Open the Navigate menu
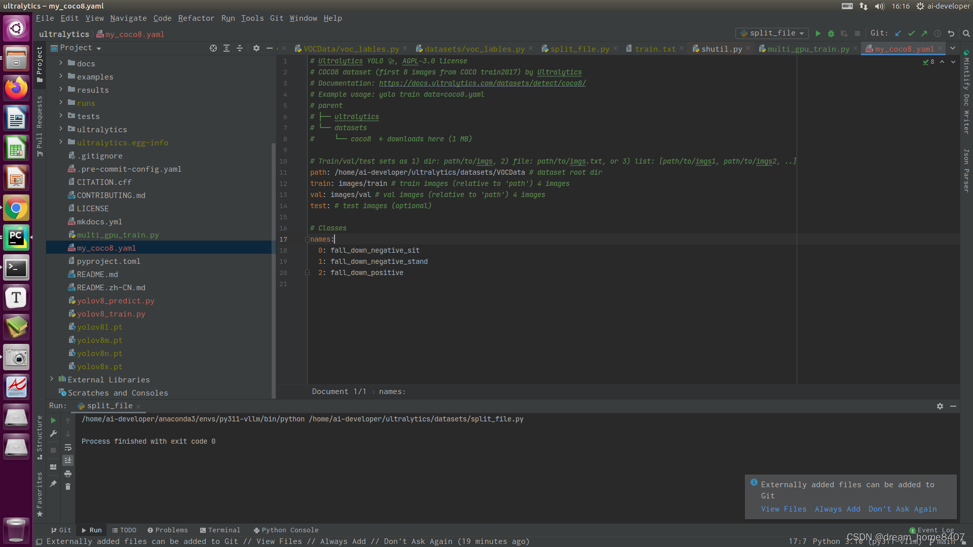Viewport: 973px width, 547px height. (x=128, y=18)
